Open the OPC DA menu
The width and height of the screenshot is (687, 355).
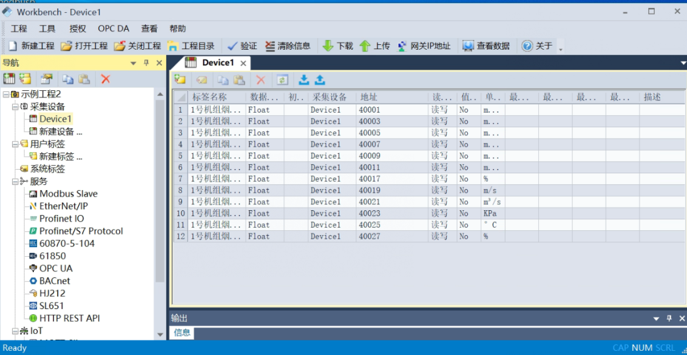(x=113, y=29)
